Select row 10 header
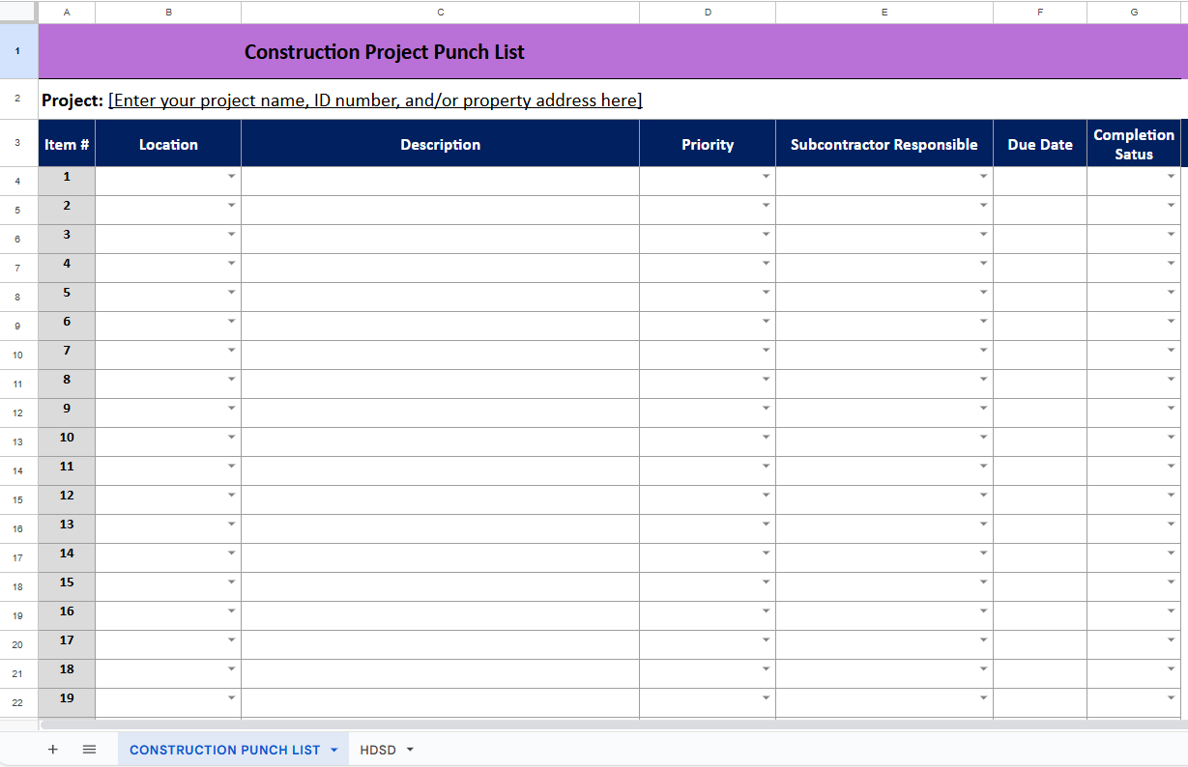The height and width of the screenshot is (767, 1188). pos(18,355)
